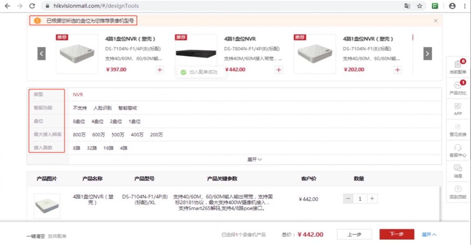Open the browser profile account icon
This screenshot has width=471, height=245.
point(452,6)
